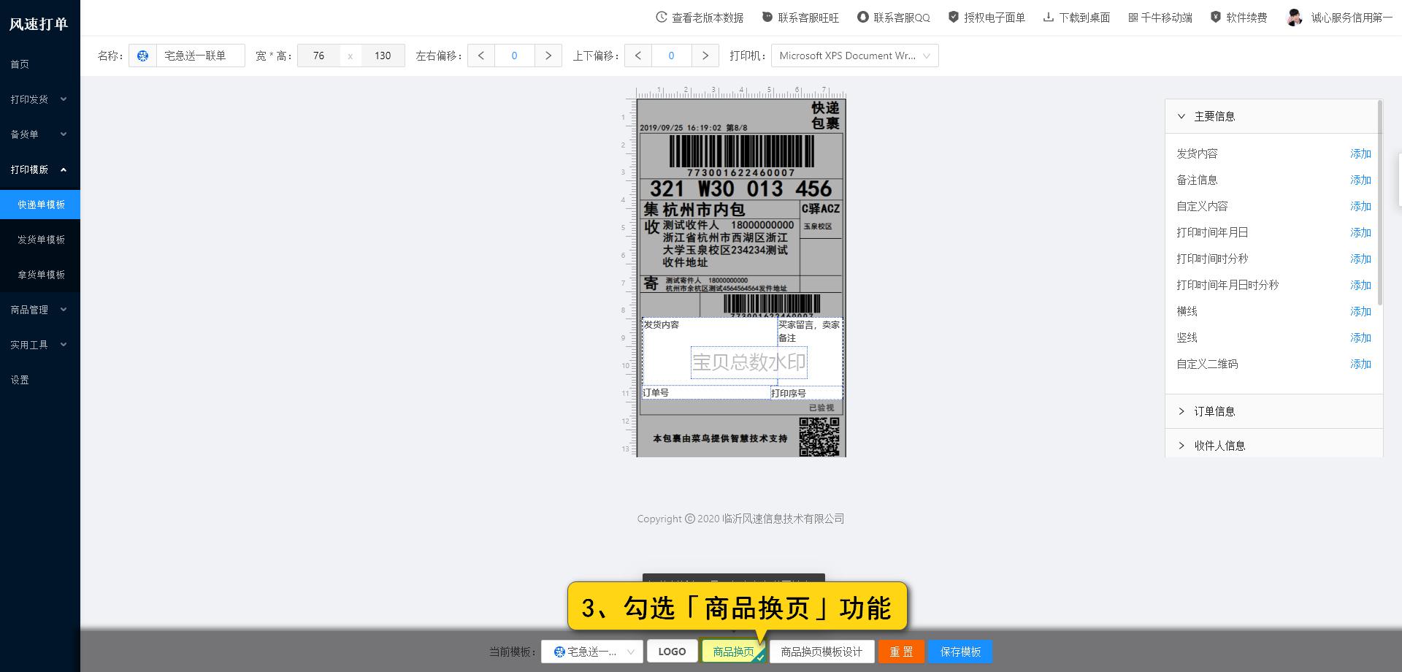Add 自定义内容 to the template
The image size is (1402, 672).
pyautogui.click(x=1360, y=206)
